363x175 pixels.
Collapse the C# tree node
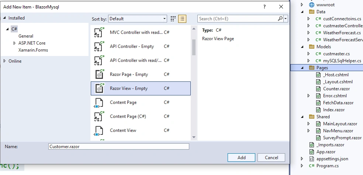[7, 29]
